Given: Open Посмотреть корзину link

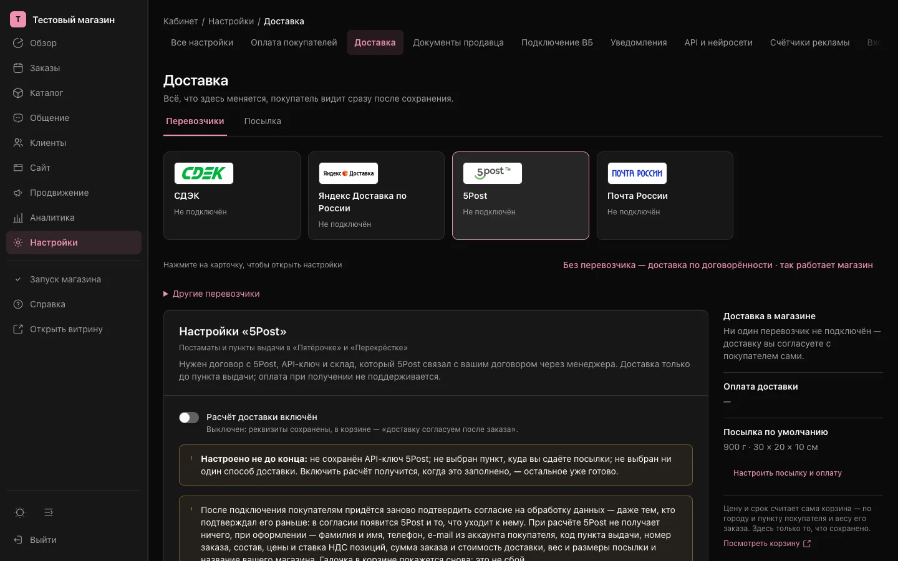Looking at the screenshot, I should pyautogui.click(x=767, y=544).
